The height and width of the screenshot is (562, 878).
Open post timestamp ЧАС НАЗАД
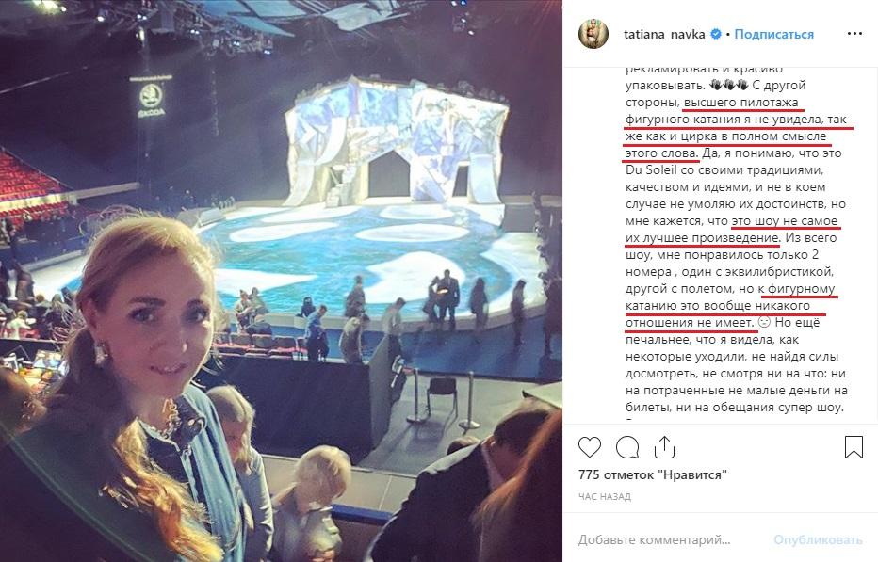tap(604, 496)
